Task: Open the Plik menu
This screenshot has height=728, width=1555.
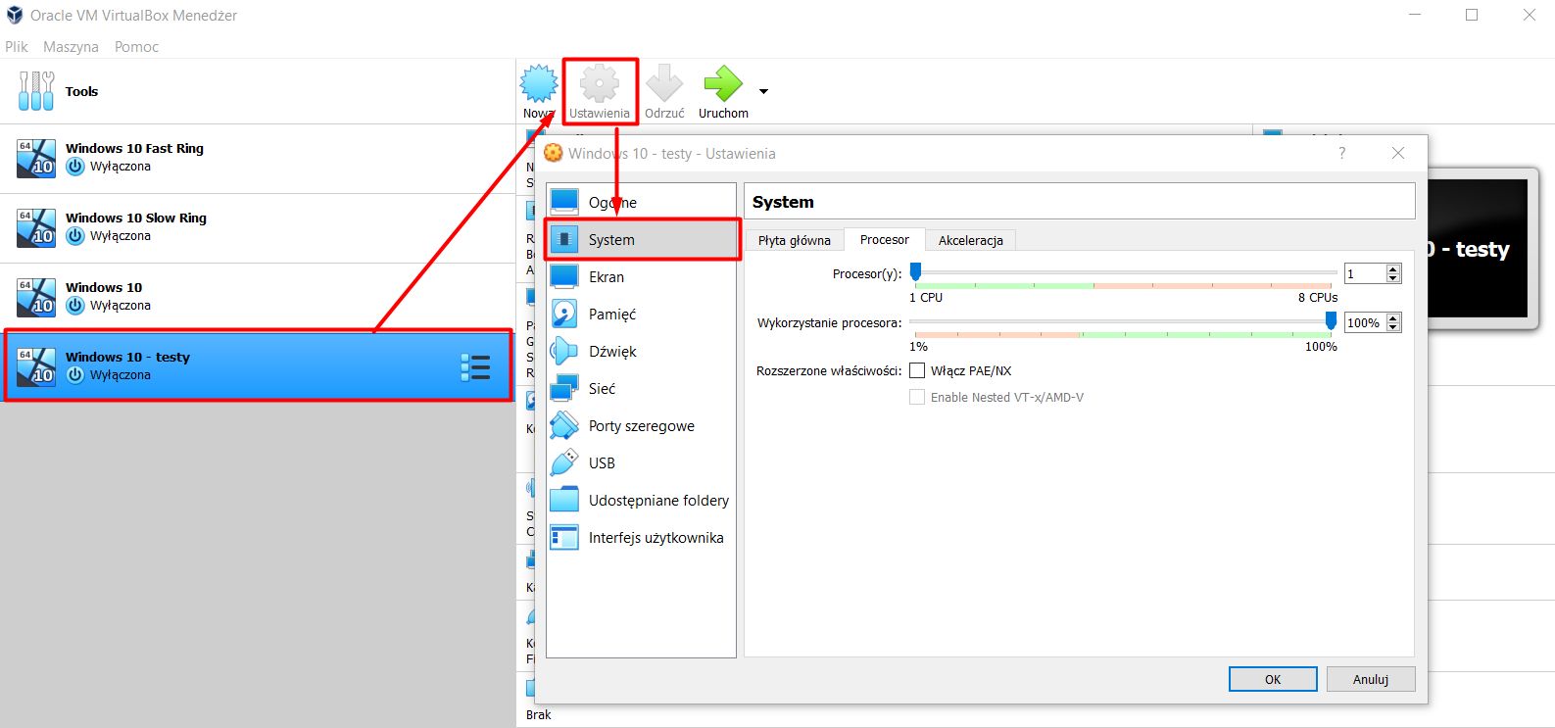Action: pyautogui.click(x=17, y=47)
